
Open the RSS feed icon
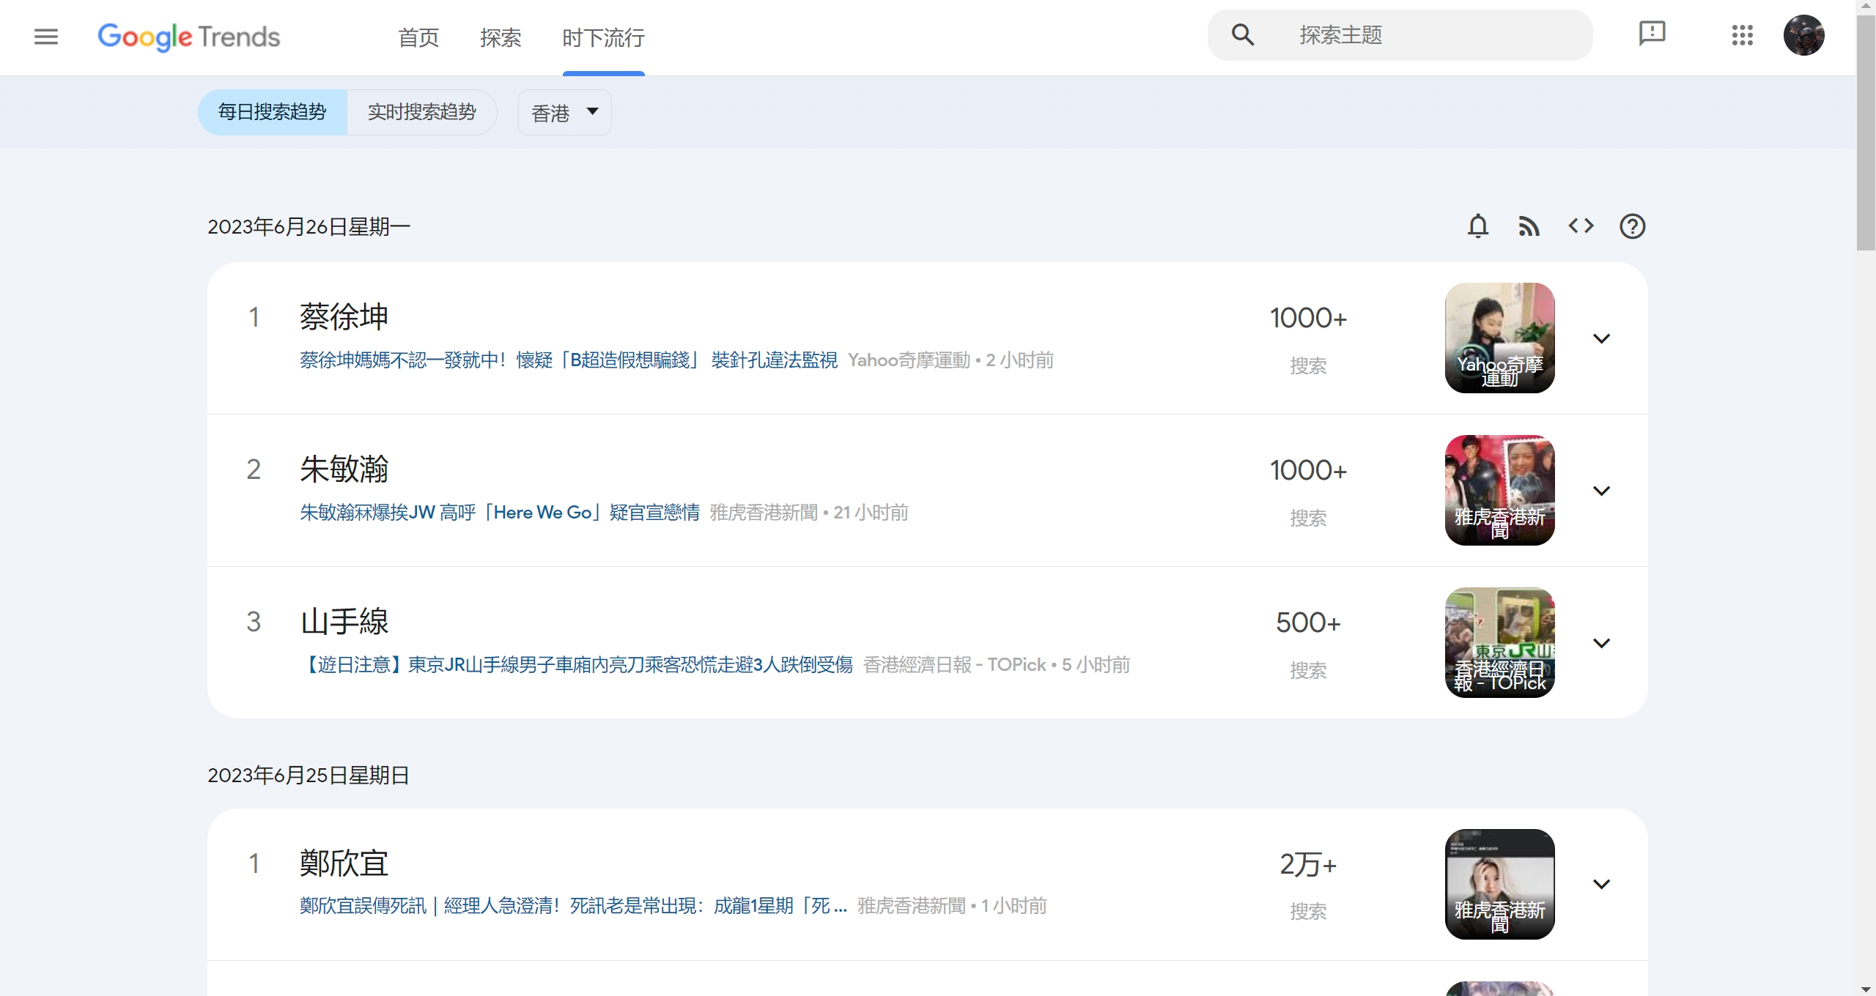pos(1530,226)
